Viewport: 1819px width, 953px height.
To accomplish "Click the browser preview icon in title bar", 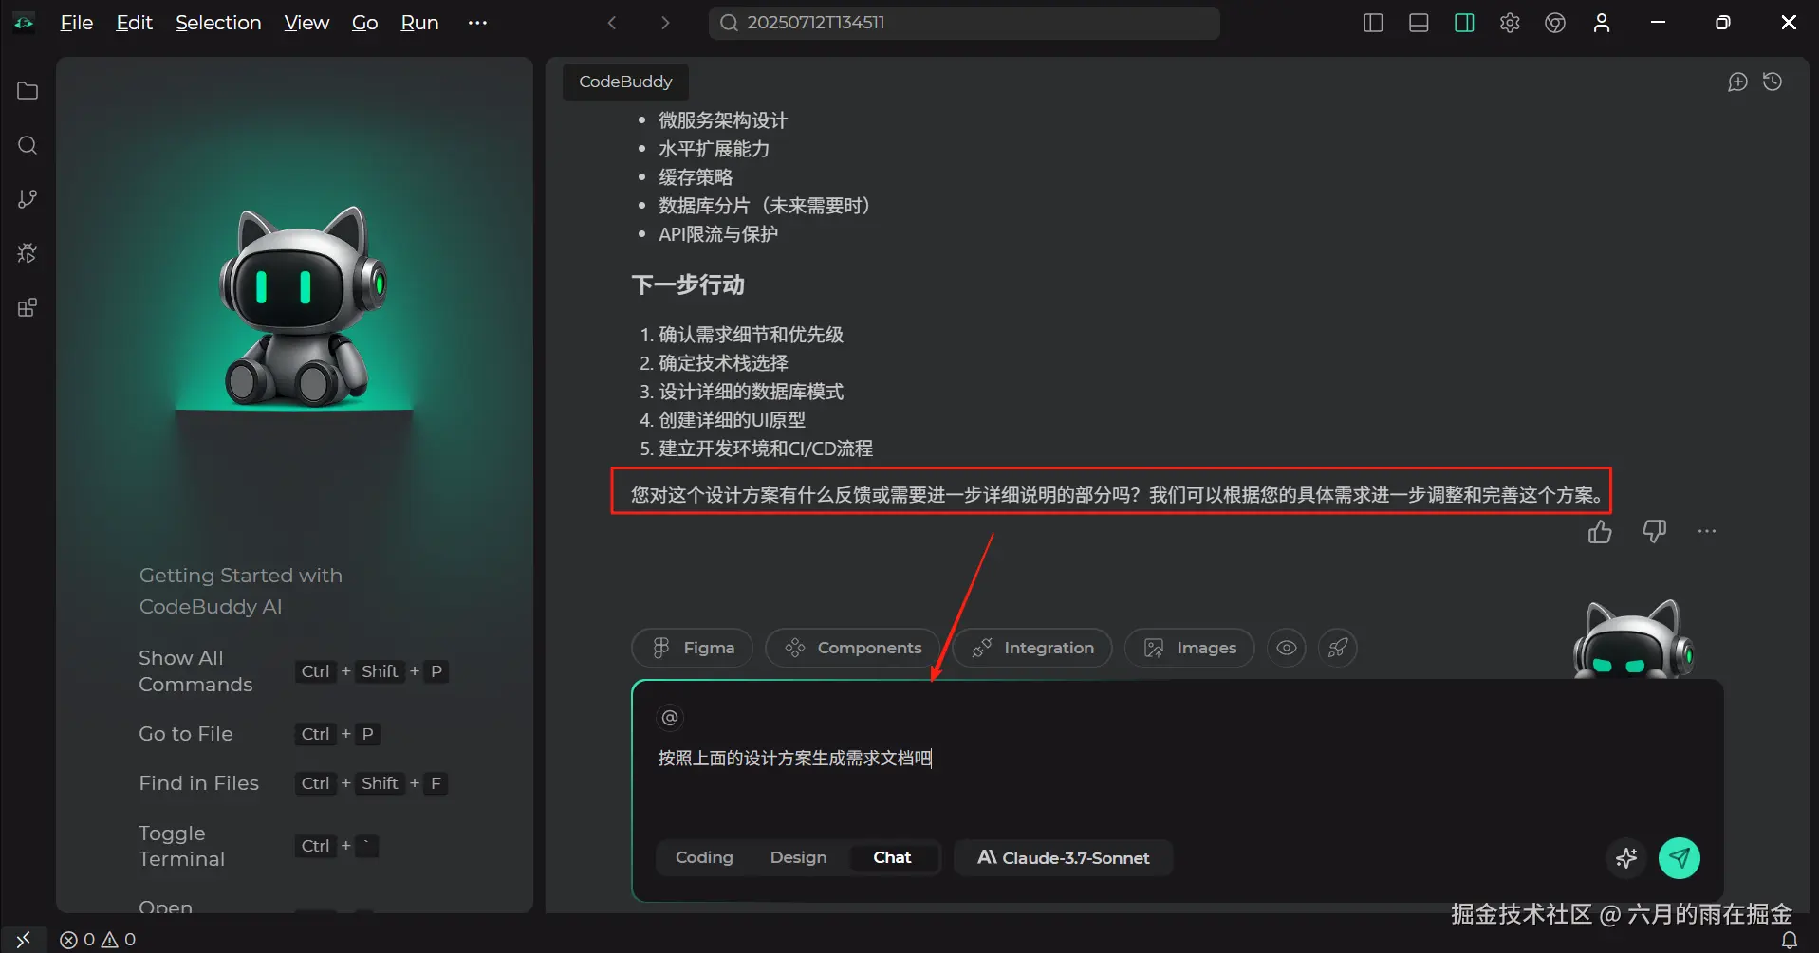I will [1555, 23].
